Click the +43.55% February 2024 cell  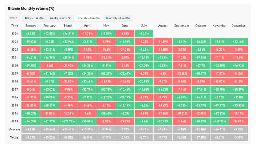tap(49, 34)
